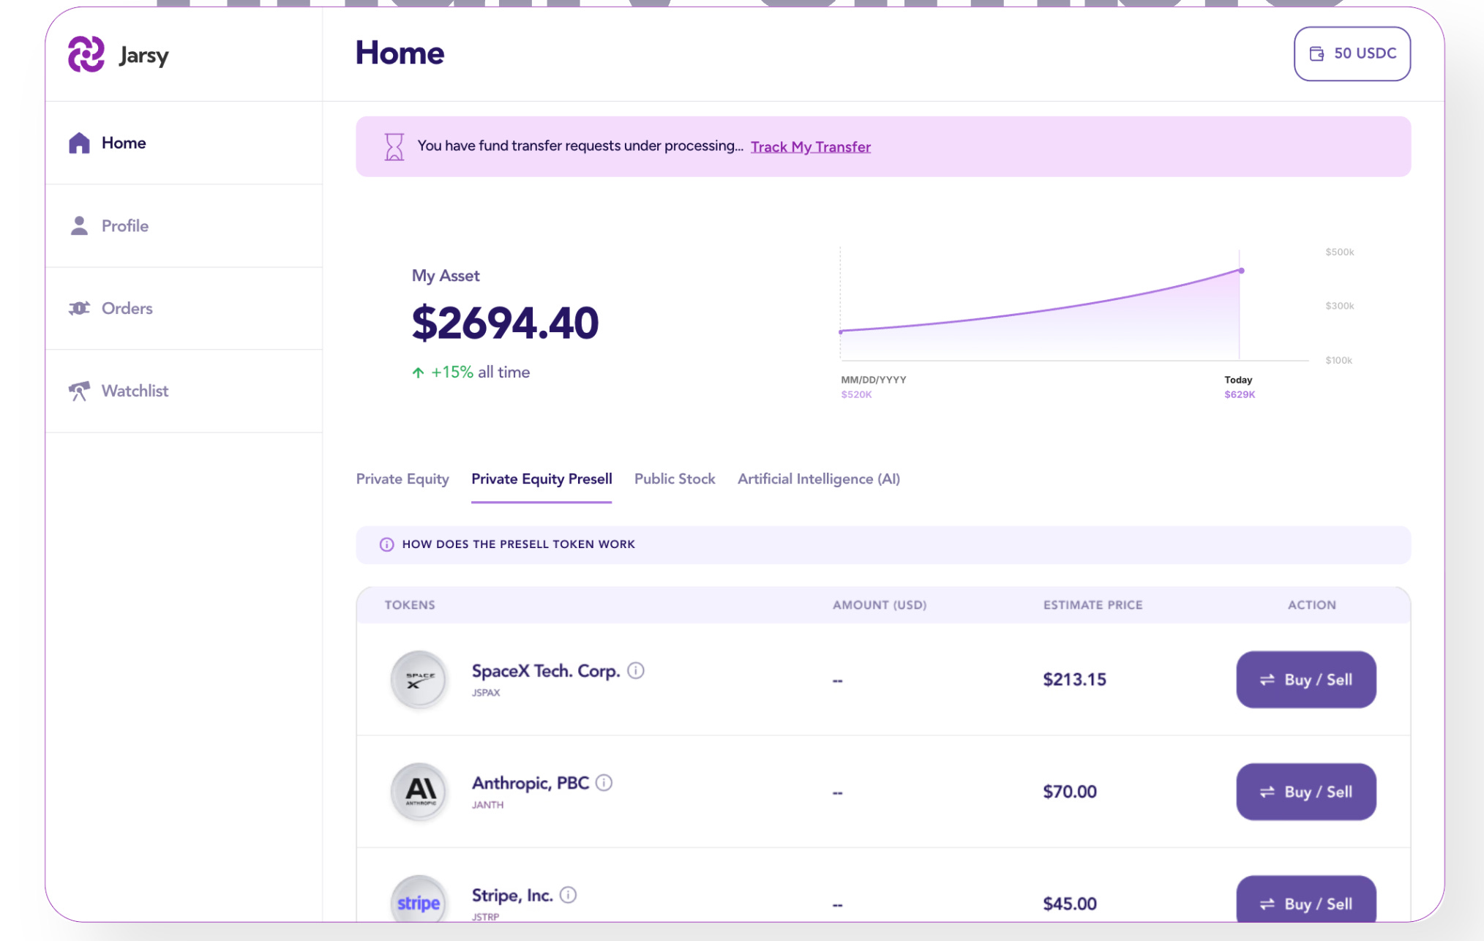Viewport: 1484px width, 941px height.
Task: Expand How Does The Presell Token Work
Action: point(518,544)
